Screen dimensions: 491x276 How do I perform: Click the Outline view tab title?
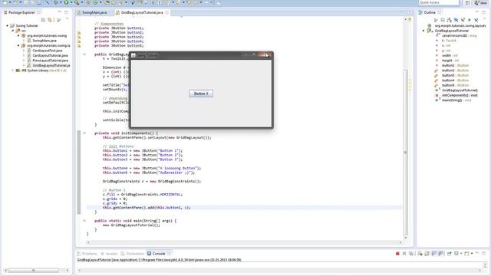[430, 12]
